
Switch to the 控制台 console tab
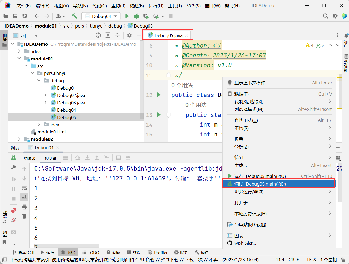pos(50,158)
